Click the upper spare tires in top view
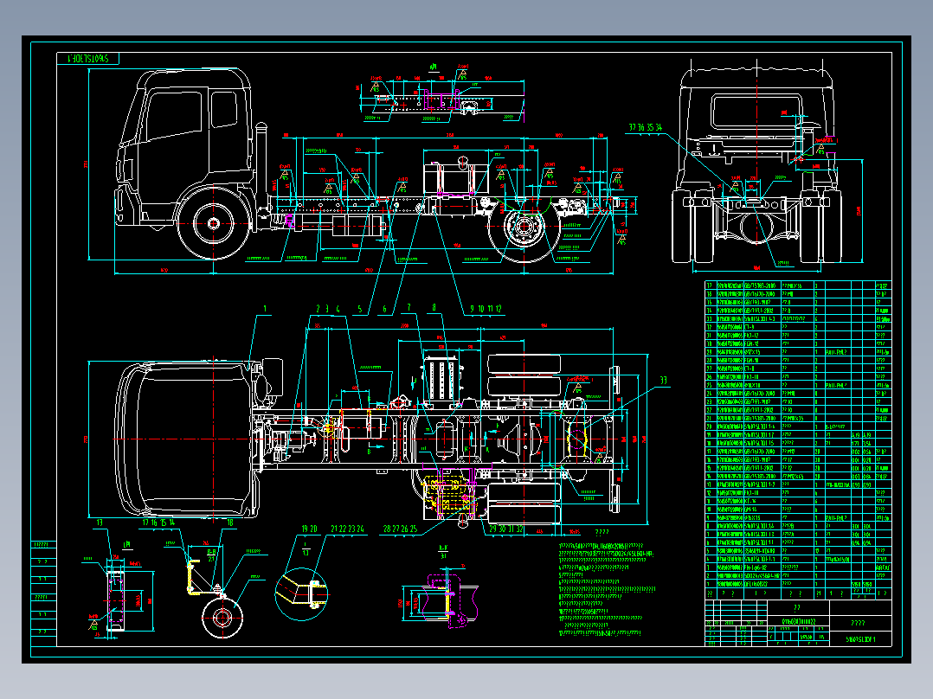Viewport: 933px width, 699px height. point(524,376)
